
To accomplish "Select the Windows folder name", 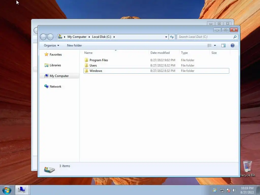I will click(96, 71).
